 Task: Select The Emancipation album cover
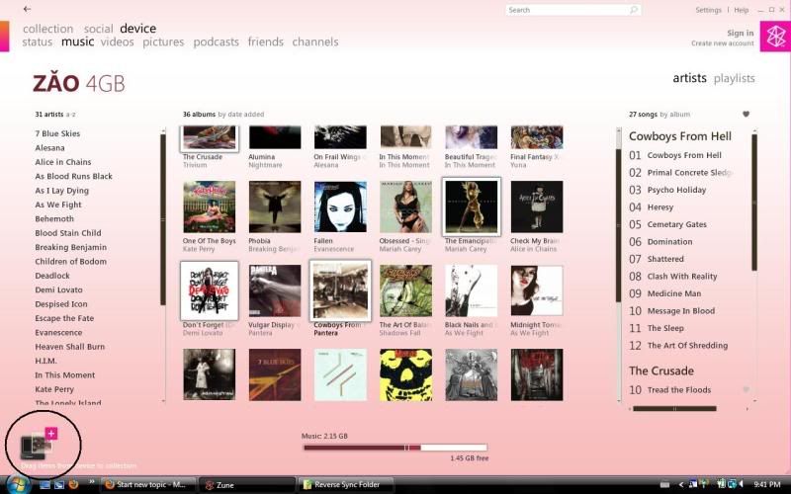coord(472,206)
